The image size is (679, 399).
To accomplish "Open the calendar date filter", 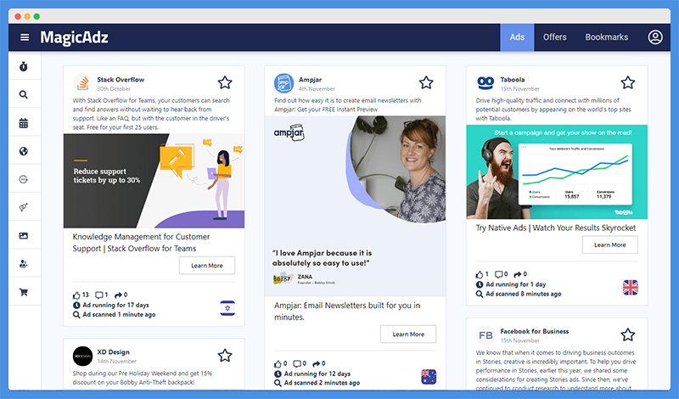I will (24, 123).
